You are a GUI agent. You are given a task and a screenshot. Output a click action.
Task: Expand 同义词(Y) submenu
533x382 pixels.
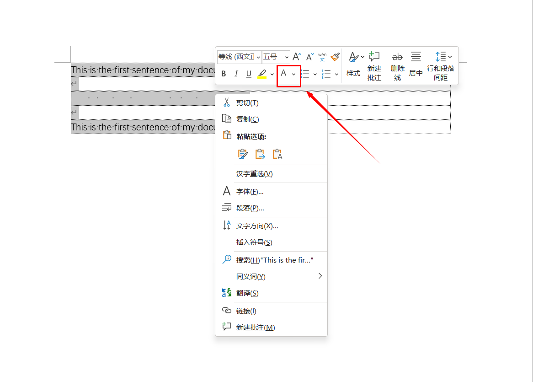tap(271, 277)
